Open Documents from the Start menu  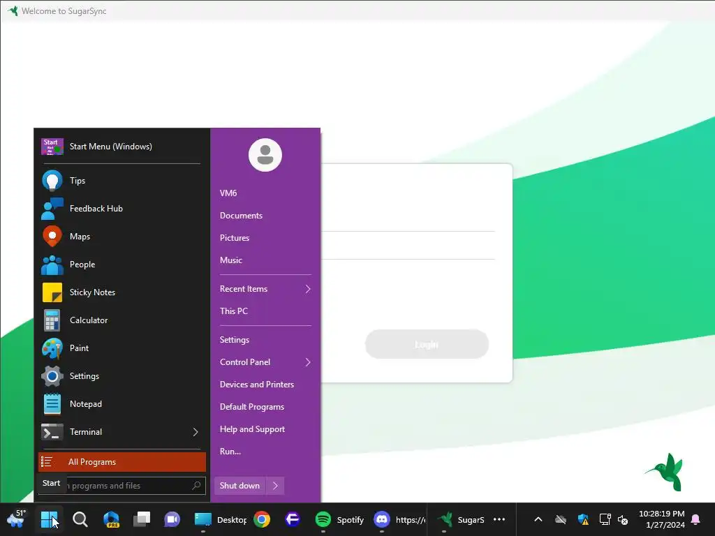(x=241, y=216)
